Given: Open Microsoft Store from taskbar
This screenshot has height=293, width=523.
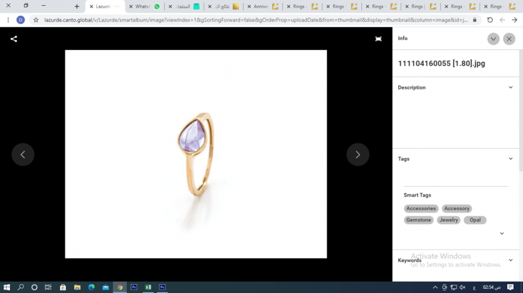Looking at the screenshot, I should [x=63, y=287].
